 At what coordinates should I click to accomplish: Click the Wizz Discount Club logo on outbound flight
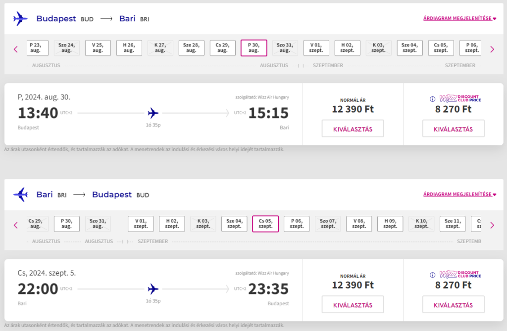pos(460,98)
